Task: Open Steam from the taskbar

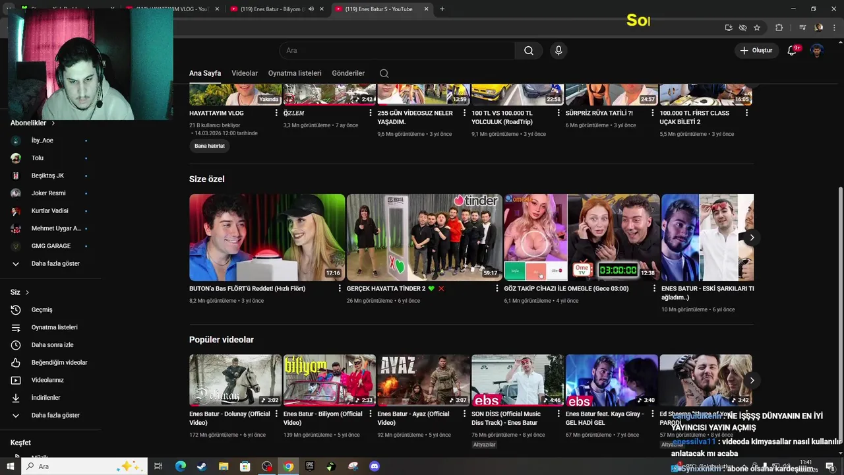Action: [201, 466]
